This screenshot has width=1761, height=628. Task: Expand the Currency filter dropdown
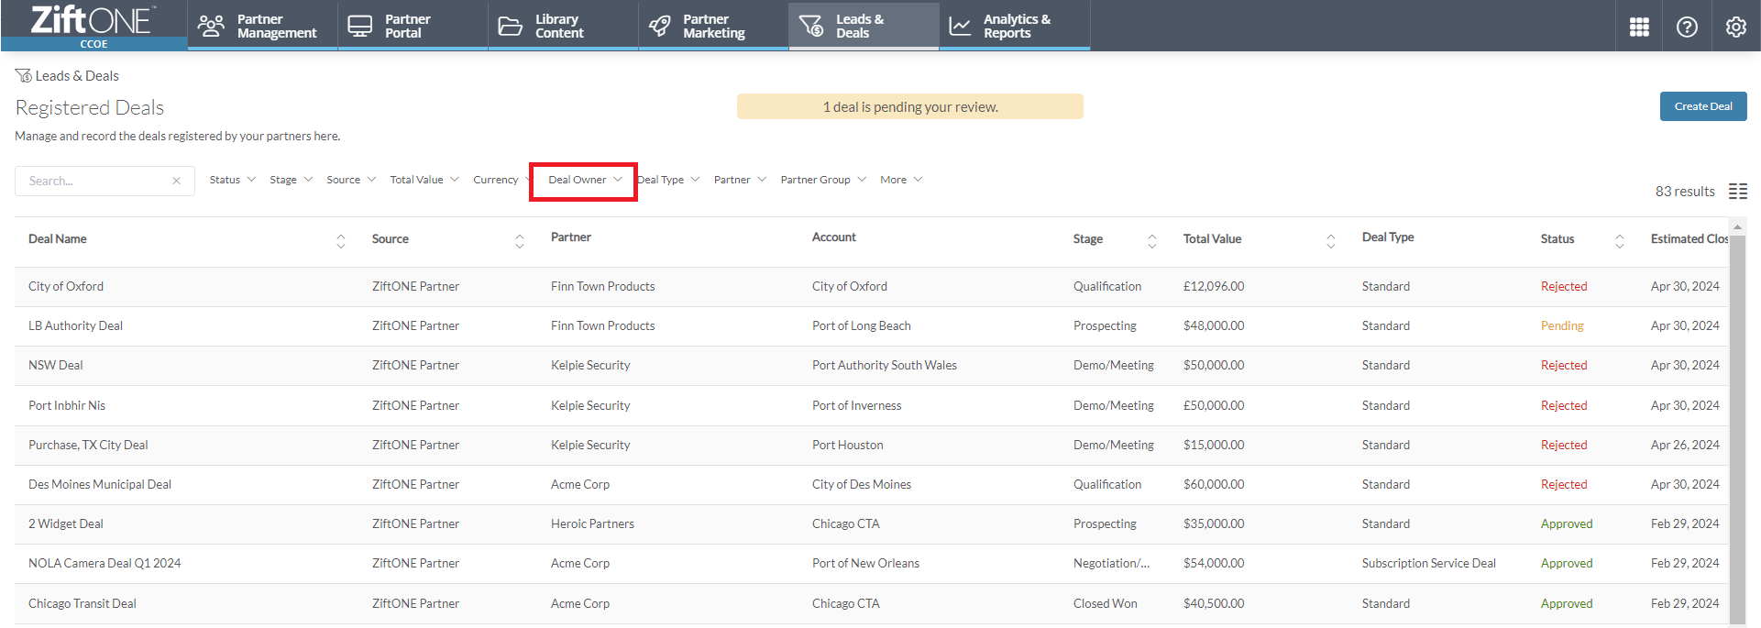501,180
